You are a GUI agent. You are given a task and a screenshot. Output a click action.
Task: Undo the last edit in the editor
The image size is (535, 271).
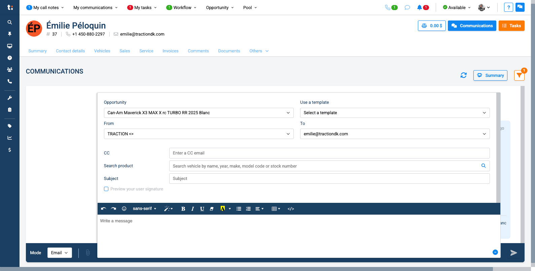(x=104, y=209)
